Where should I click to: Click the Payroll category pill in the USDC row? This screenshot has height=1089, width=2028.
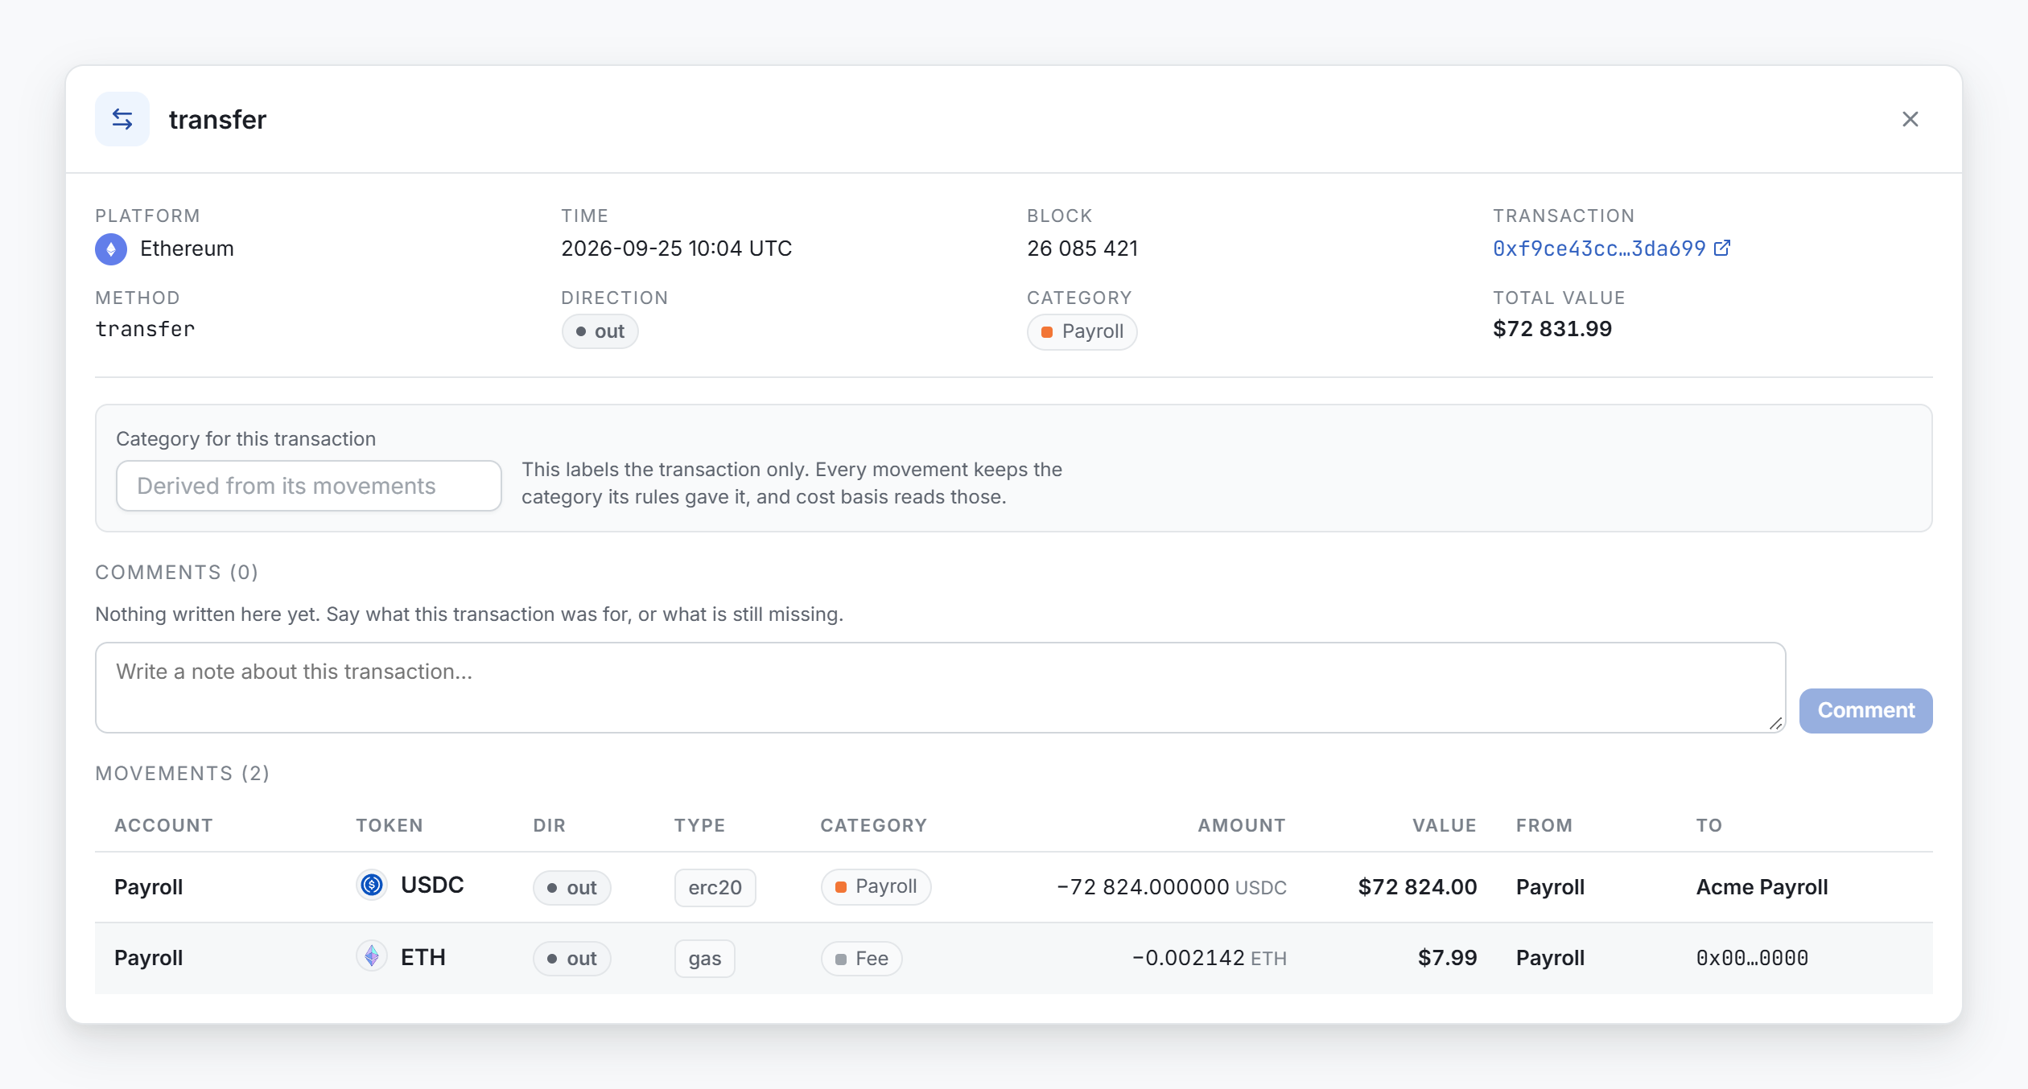pos(876,886)
